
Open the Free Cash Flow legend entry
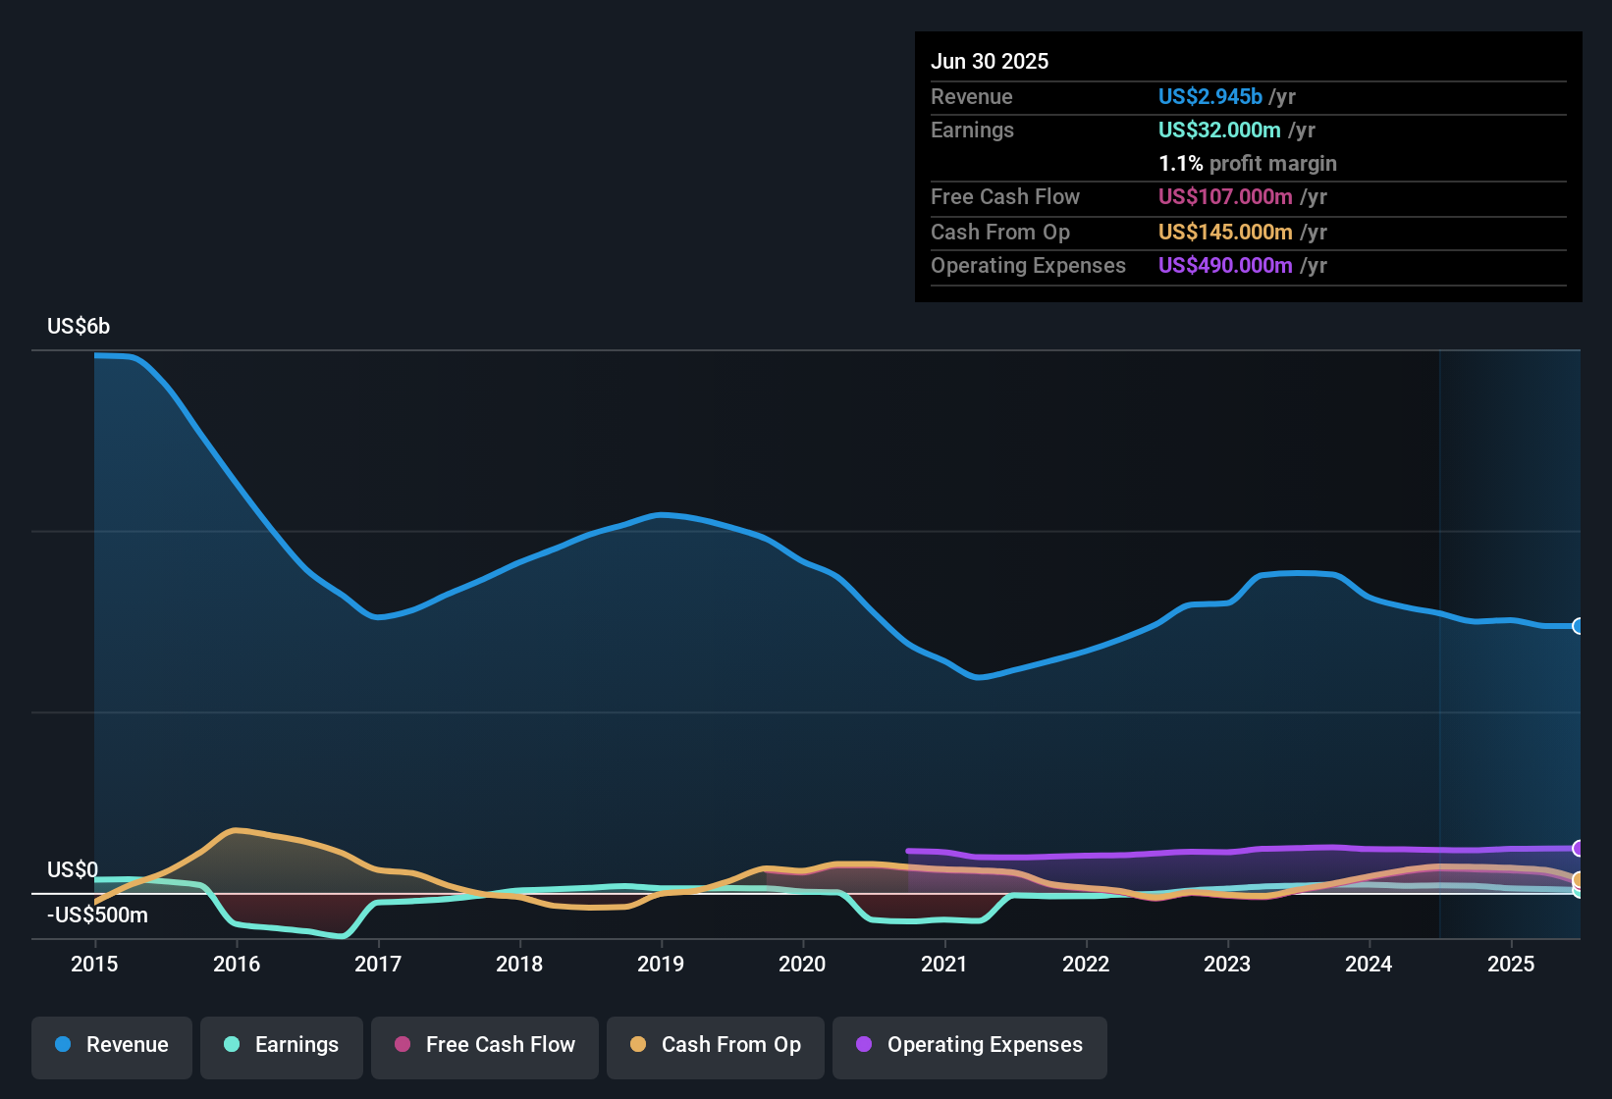(484, 1045)
